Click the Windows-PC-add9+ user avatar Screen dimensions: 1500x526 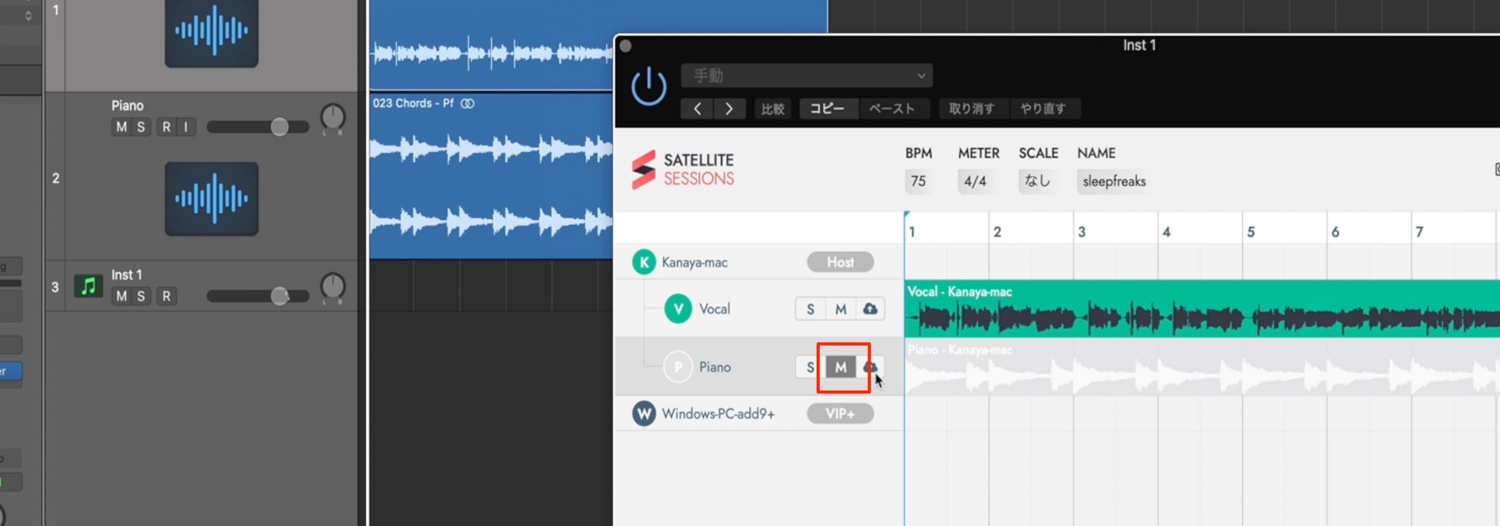[644, 414]
